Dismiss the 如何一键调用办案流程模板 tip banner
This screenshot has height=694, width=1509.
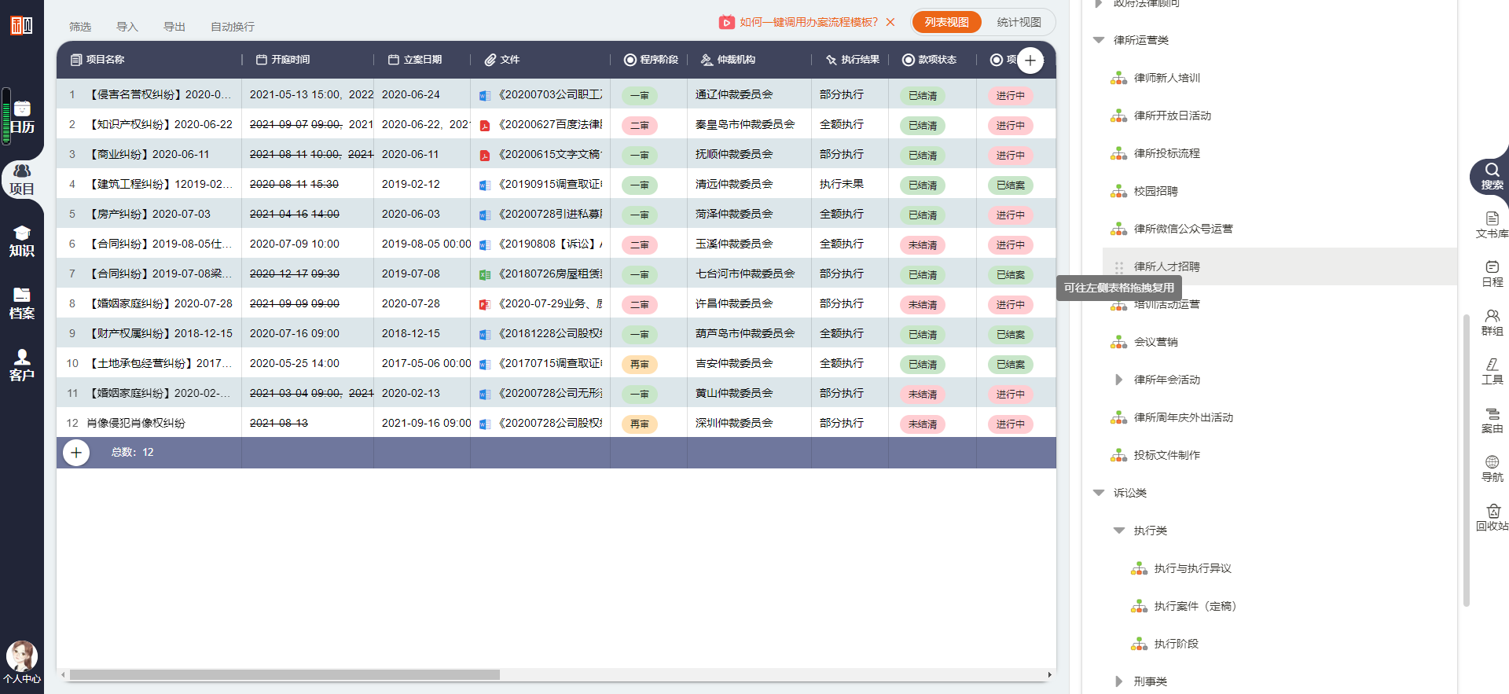890,22
